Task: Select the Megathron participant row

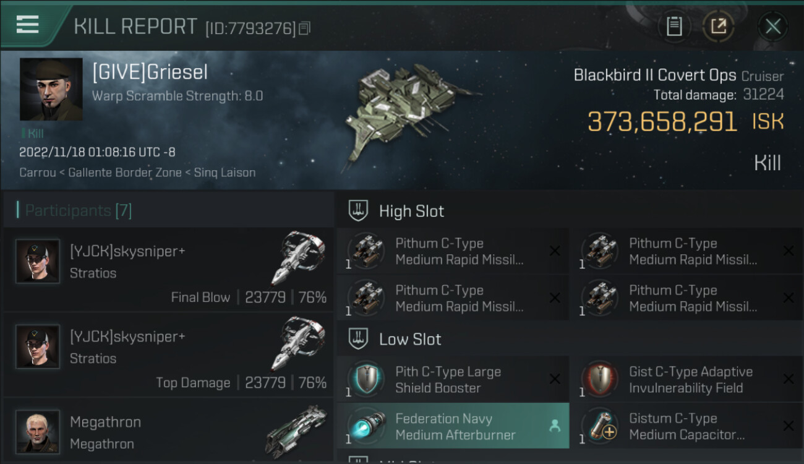Action: click(168, 432)
